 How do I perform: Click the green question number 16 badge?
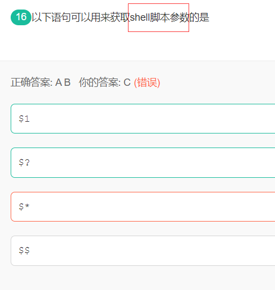(21, 17)
